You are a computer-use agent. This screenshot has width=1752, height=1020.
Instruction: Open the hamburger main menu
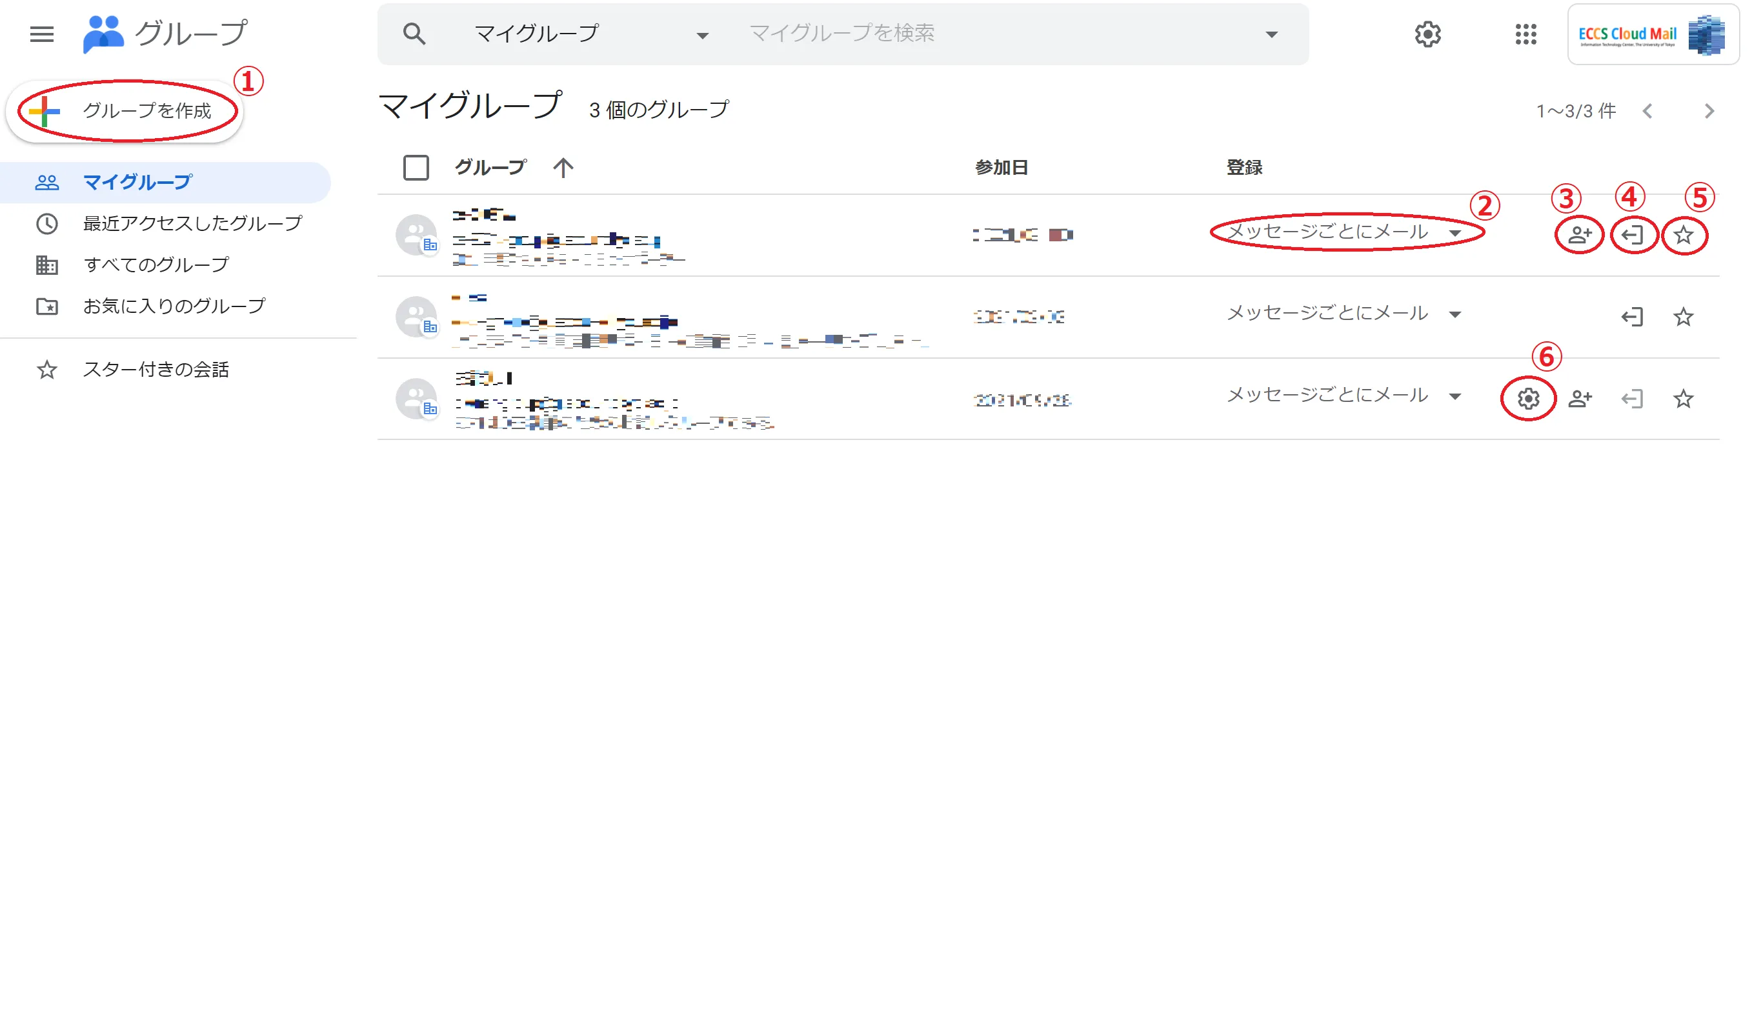(x=42, y=34)
